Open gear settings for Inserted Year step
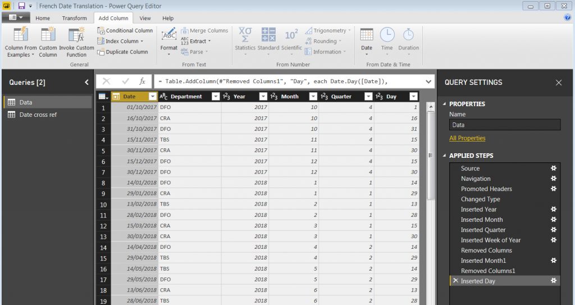The height and width of the screenshot is (305, 575). 554,210
